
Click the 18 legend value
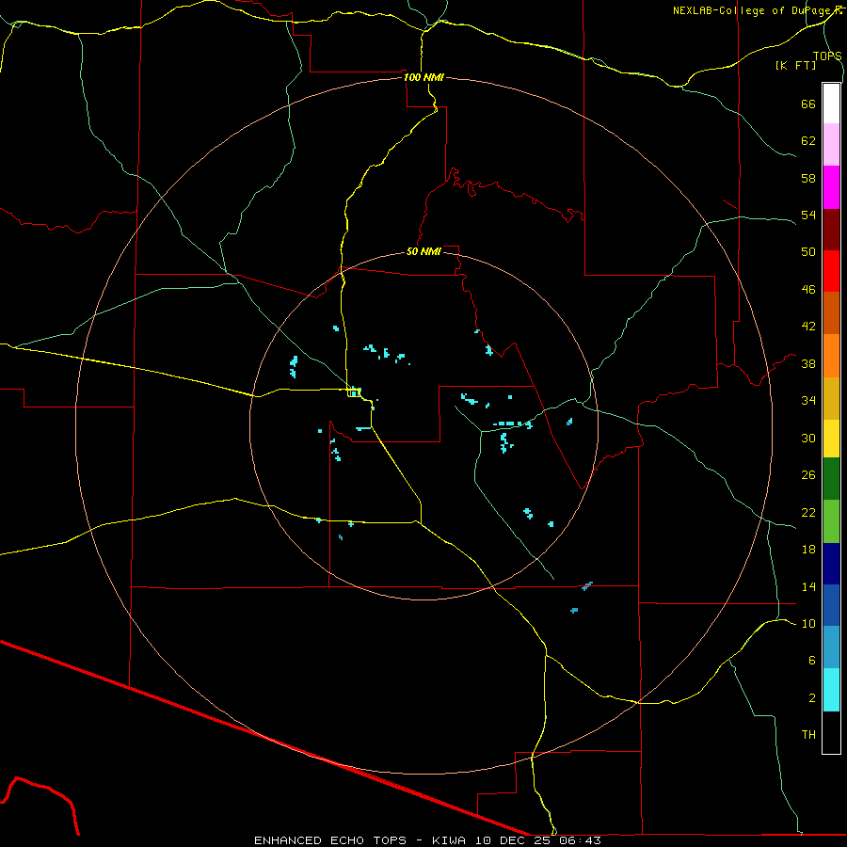point(808,550)
